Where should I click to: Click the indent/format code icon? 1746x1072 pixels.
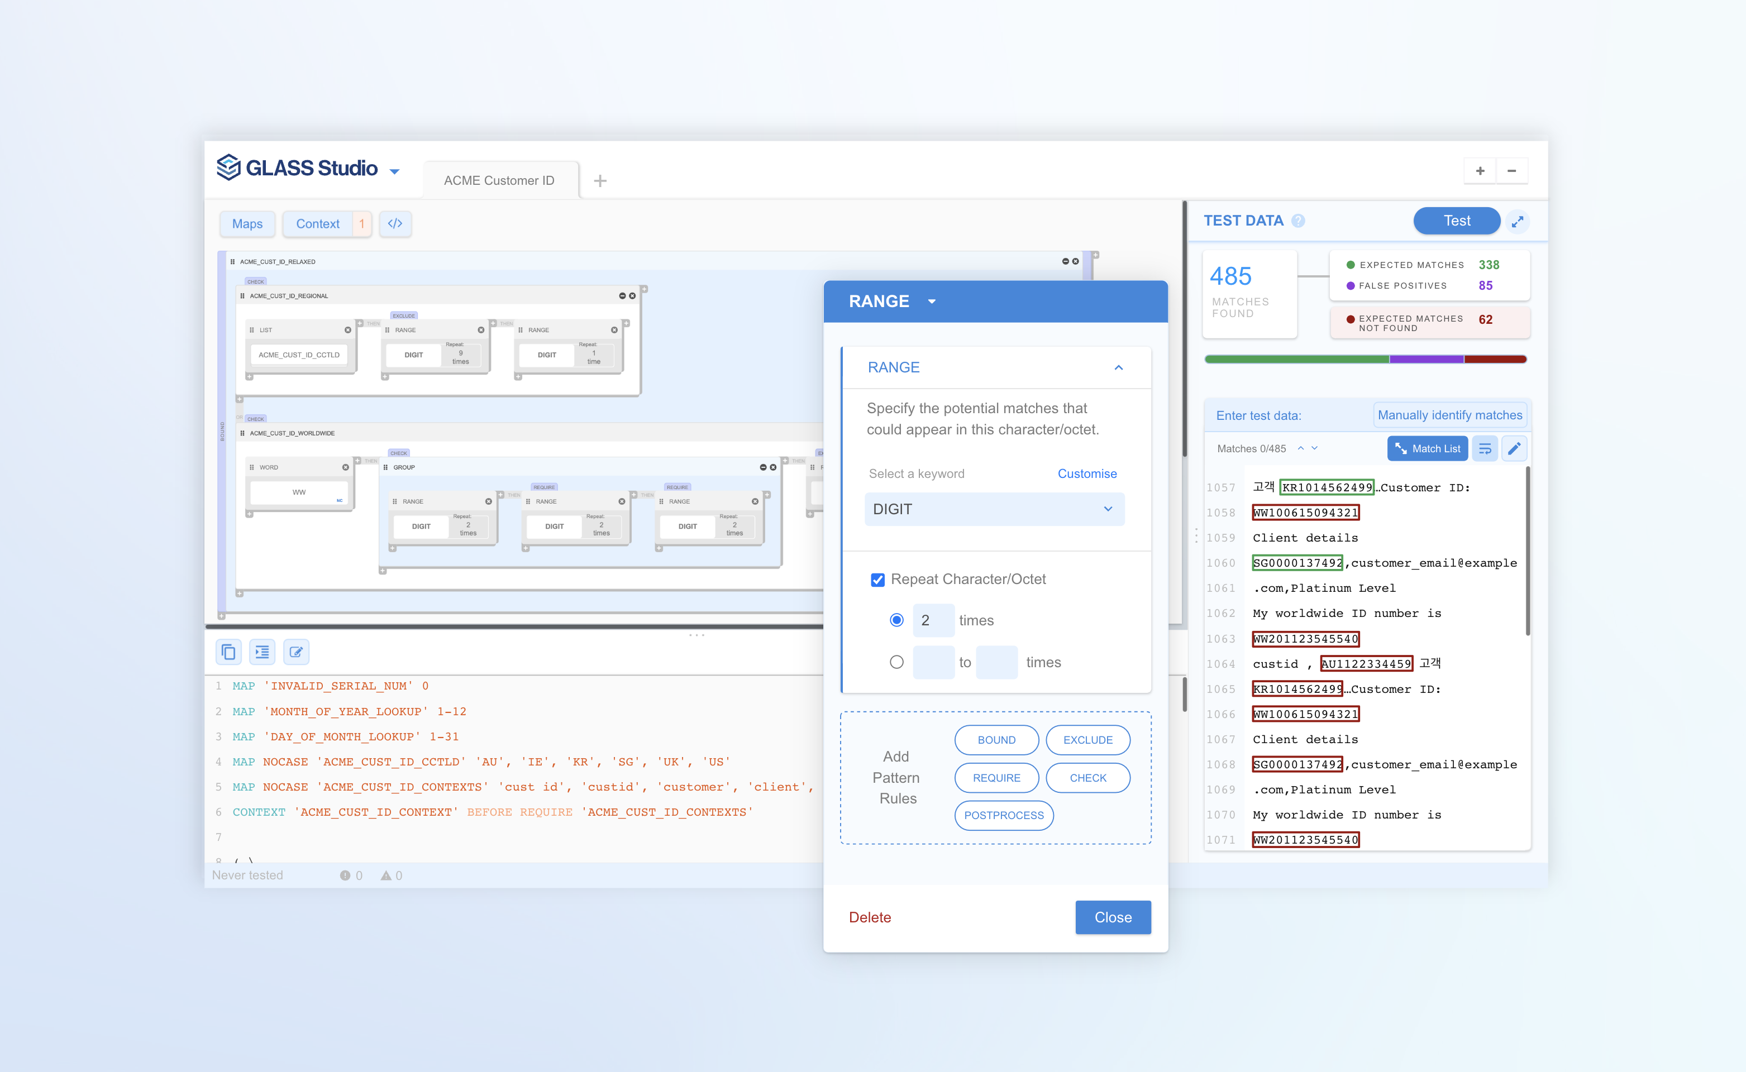pos(263,652)
